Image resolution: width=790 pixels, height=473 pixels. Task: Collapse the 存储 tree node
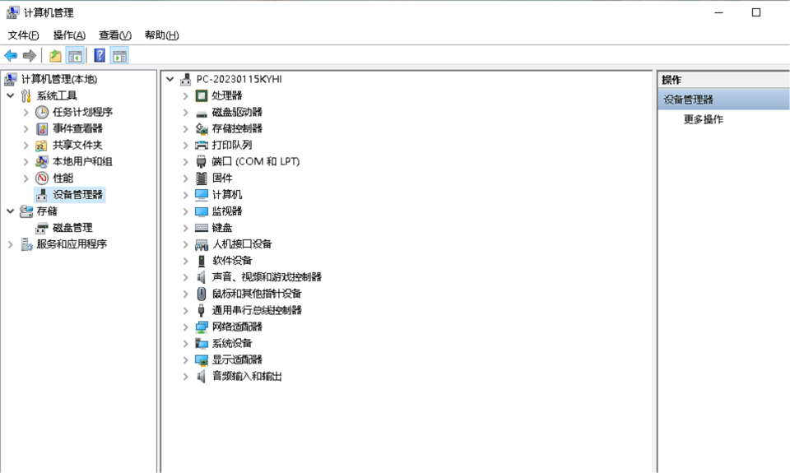click(x=10, y=211)
